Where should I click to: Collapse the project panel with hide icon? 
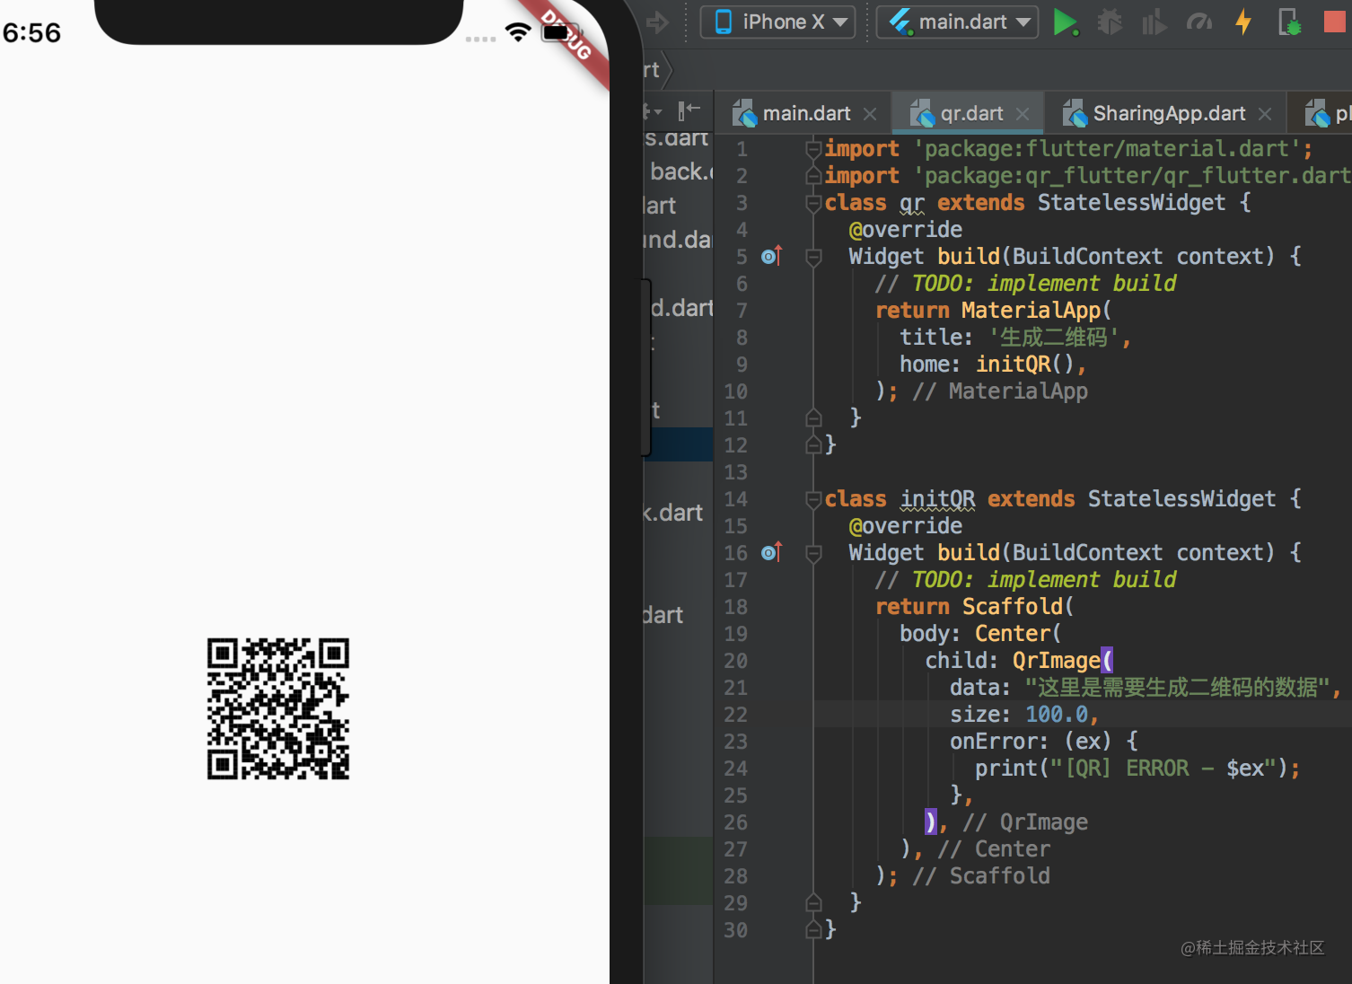689,111
